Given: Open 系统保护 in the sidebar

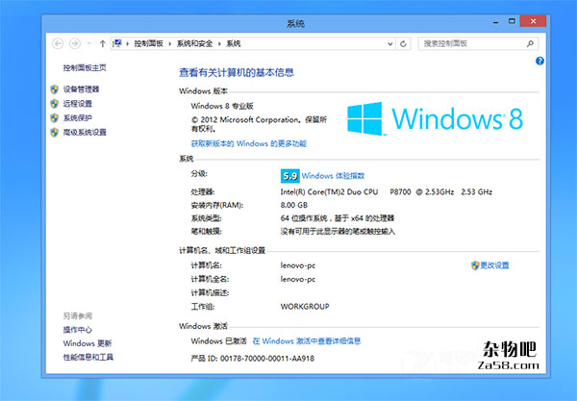Looking at the screenshot, I should 77,117.
